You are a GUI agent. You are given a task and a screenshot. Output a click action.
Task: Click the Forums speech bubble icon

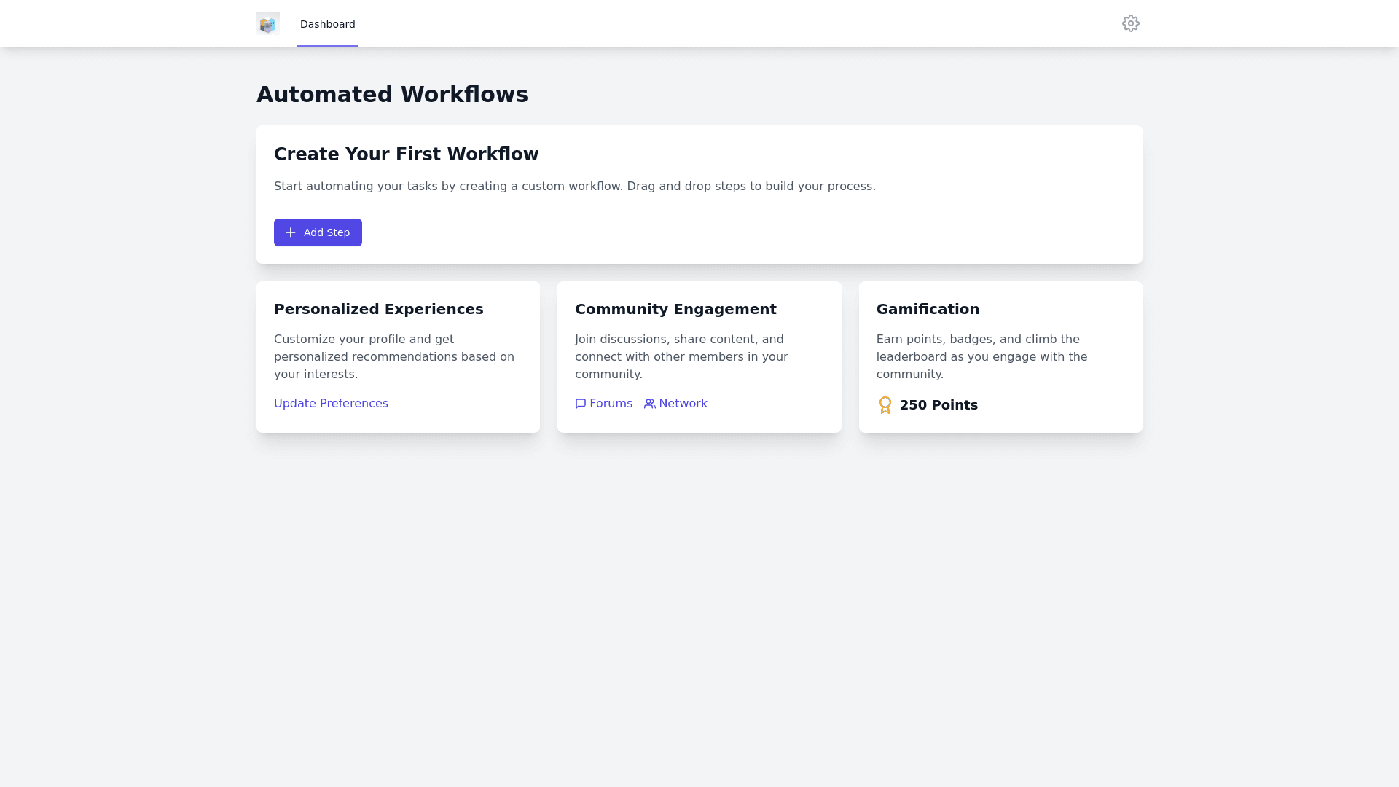click(x=581, y=404)
